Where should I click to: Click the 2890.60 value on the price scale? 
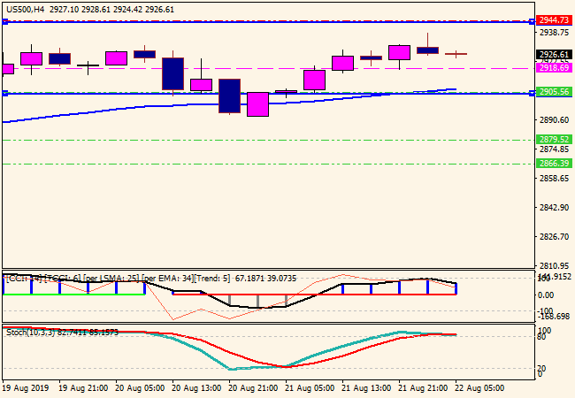click(x=553, y=120)
